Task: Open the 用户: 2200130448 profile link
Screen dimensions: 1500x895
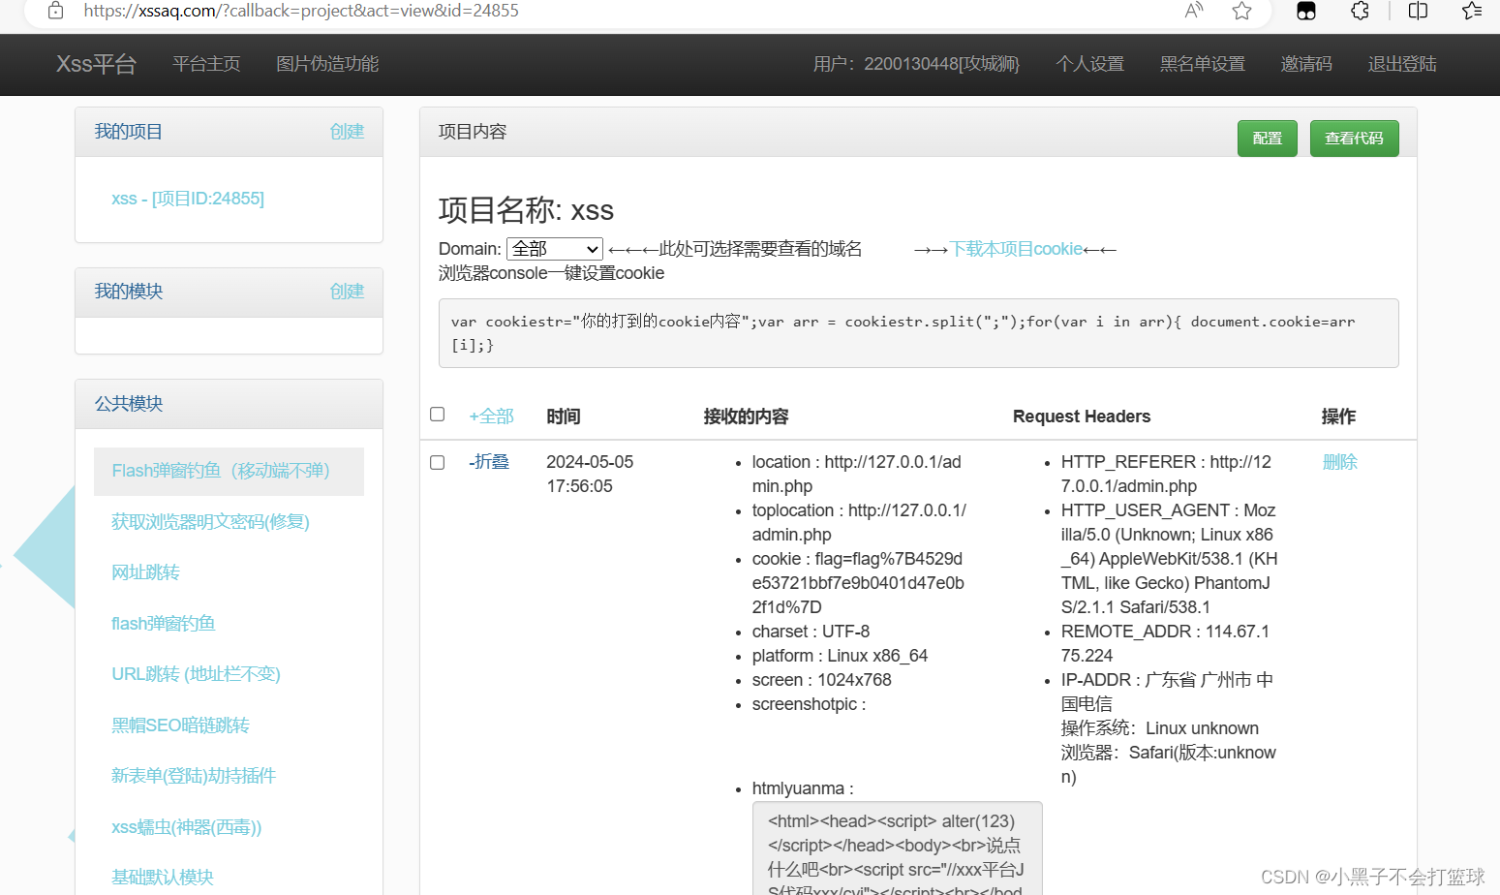Action: (916, 64)
